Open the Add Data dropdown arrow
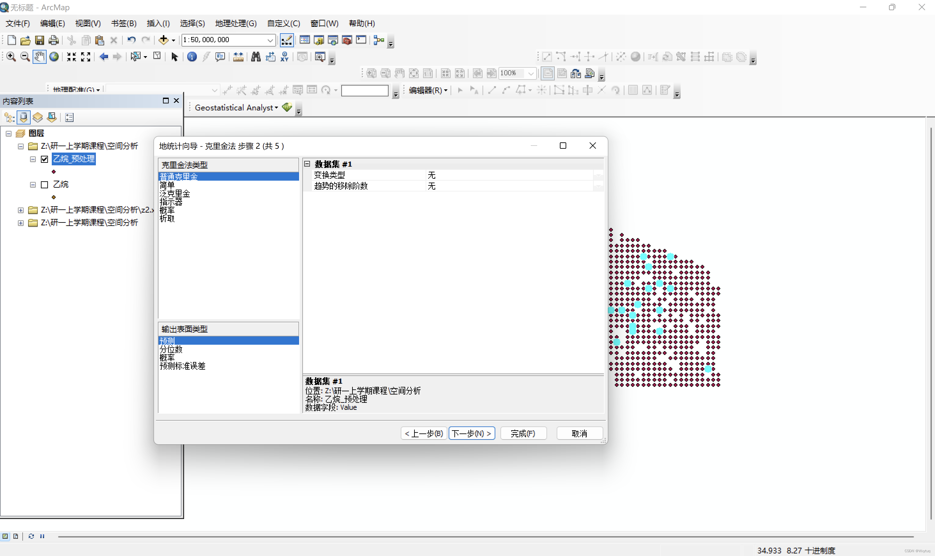Viewport: 935px width, 556px height. (x=173, y=41)
